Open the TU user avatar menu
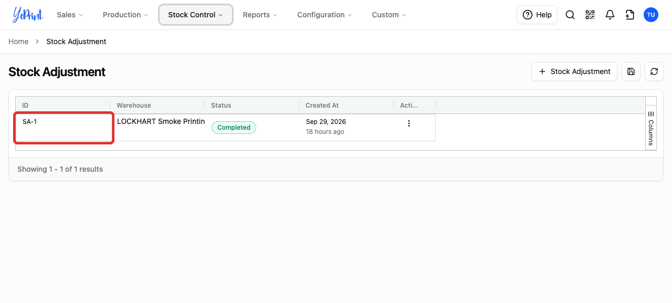 [x=651, y=15]
